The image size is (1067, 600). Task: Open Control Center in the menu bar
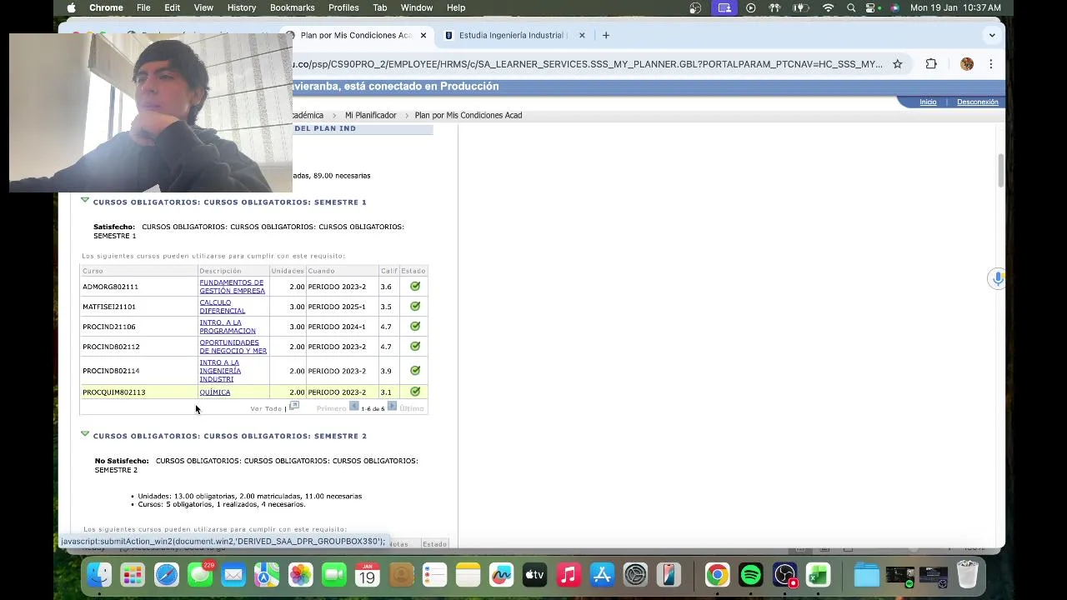pyautogui.click(x=872, y=7)
